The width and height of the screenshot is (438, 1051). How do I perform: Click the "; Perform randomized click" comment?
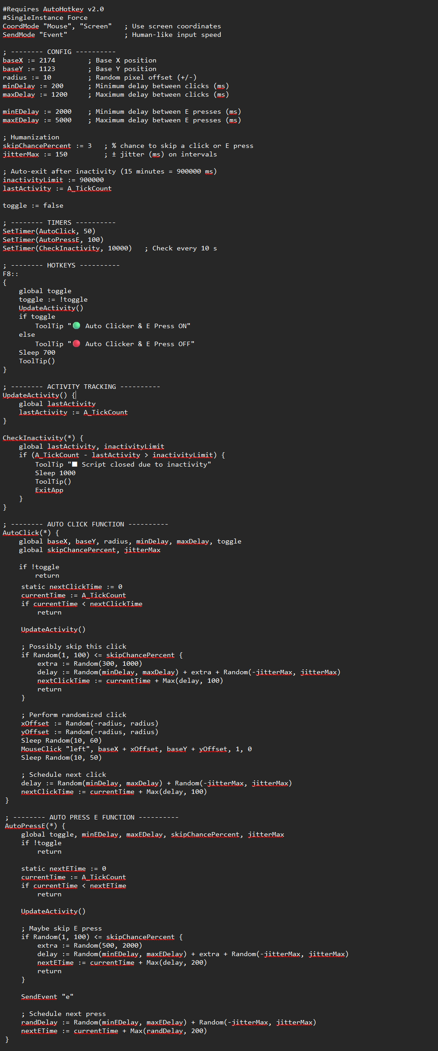coord(74,715)
